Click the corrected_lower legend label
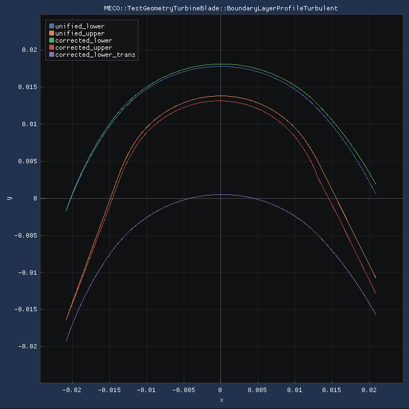Screen dimensions: 409x409 [x=84, y=40]
